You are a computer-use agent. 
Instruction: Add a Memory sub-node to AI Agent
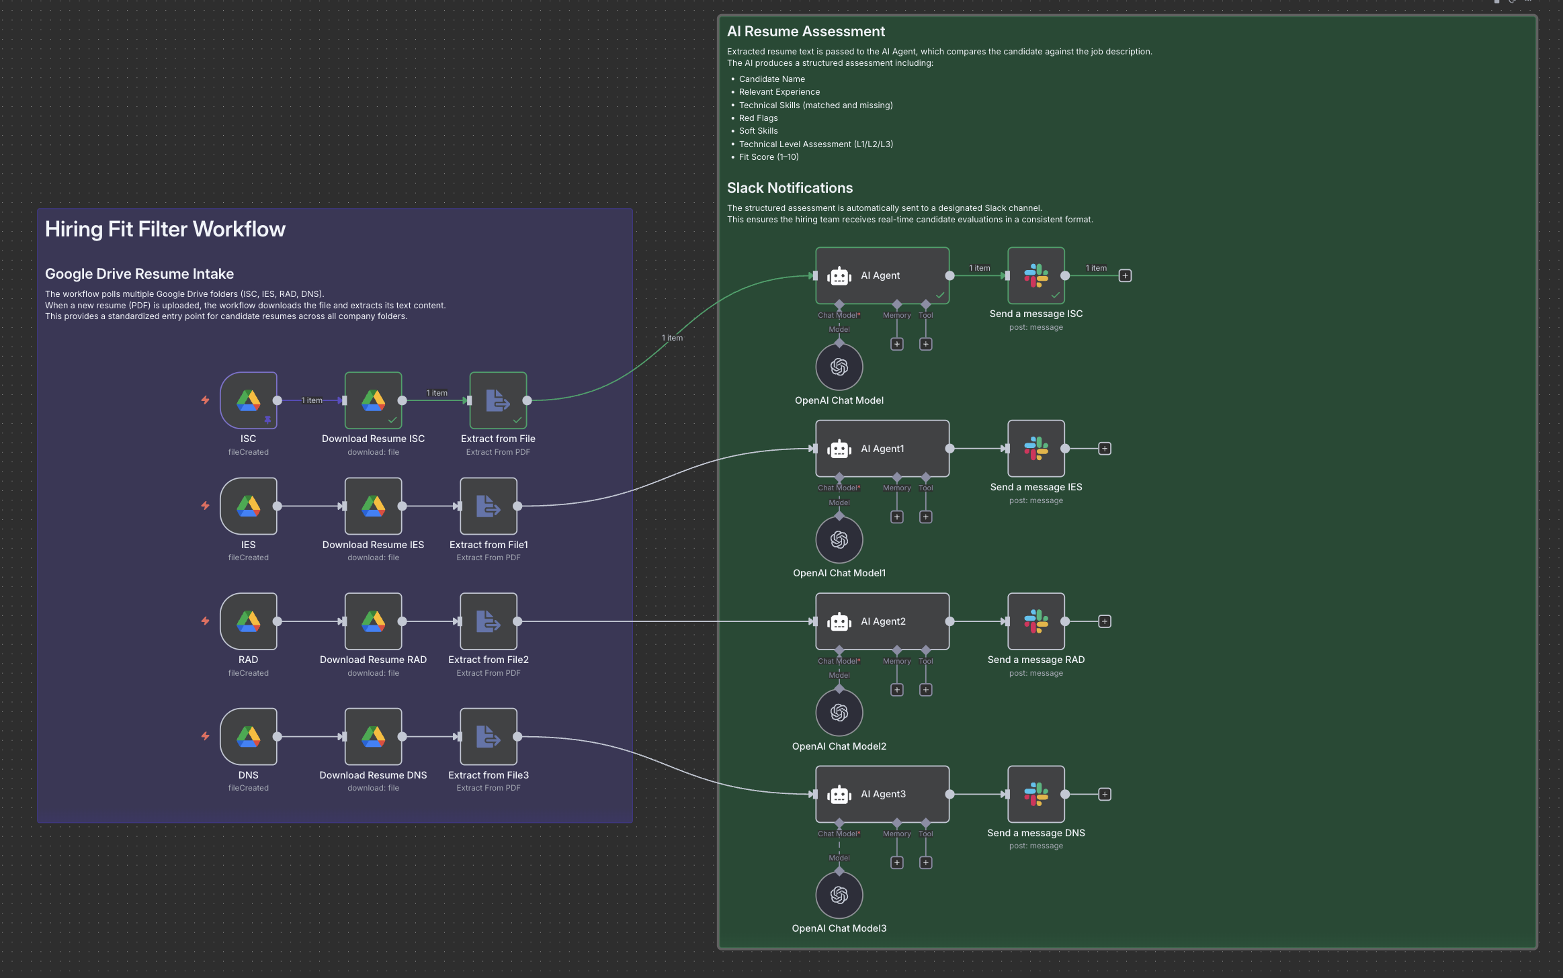[897, 344]
